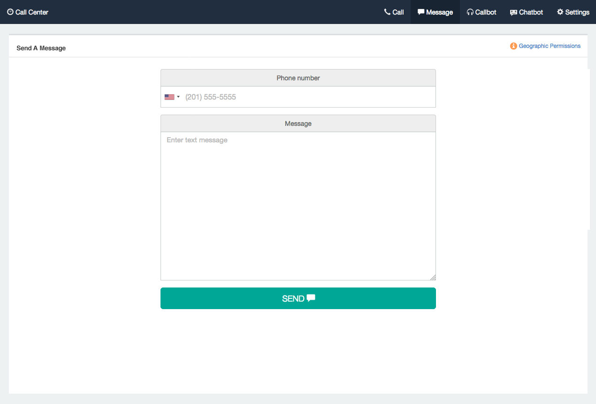
Task: Switch to the Call tab
Action: pos(394,12)
